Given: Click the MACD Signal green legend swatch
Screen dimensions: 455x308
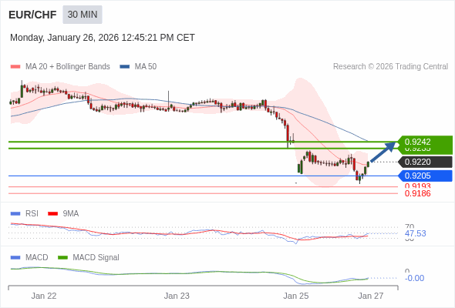Looking at the screenshot, I should pos(62,258).
